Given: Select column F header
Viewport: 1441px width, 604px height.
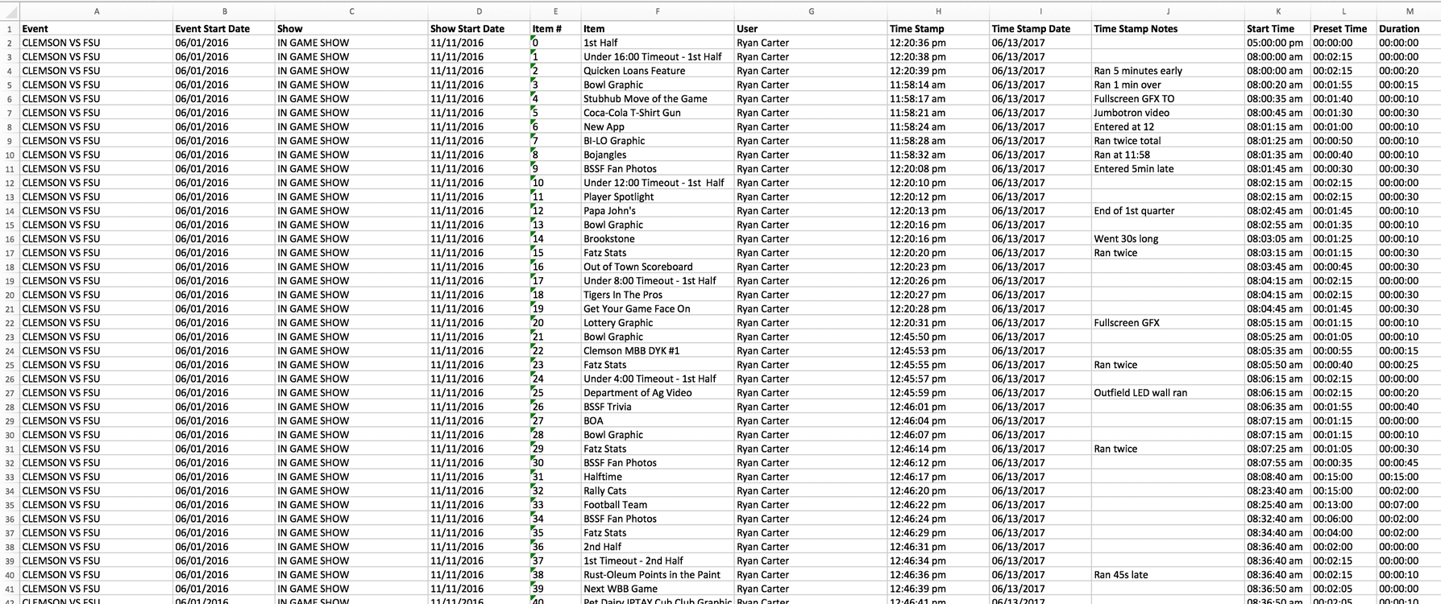Looking at the screenshot, I should coord(657,11).
